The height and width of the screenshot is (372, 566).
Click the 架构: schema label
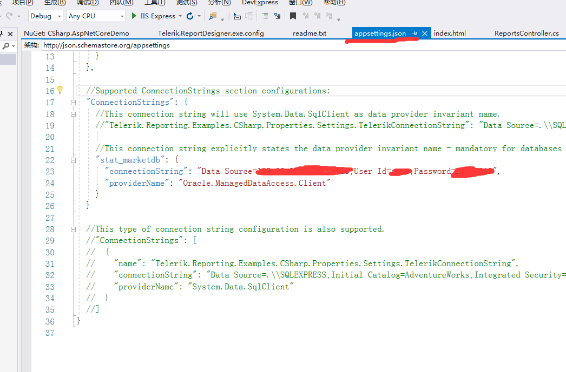31,45
